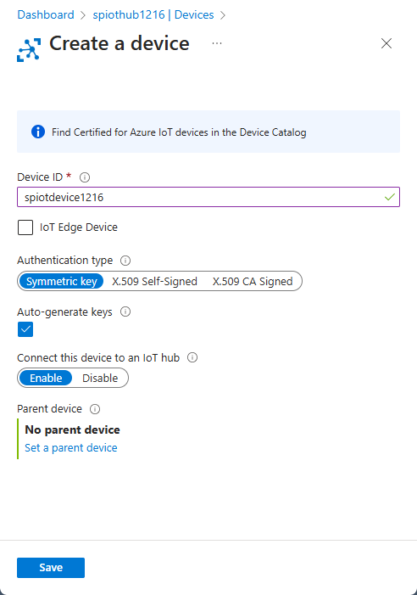Click the IoT hub device icon beside title
The image size is (417, 595).
pyautogui.click(x=29, y=50)
